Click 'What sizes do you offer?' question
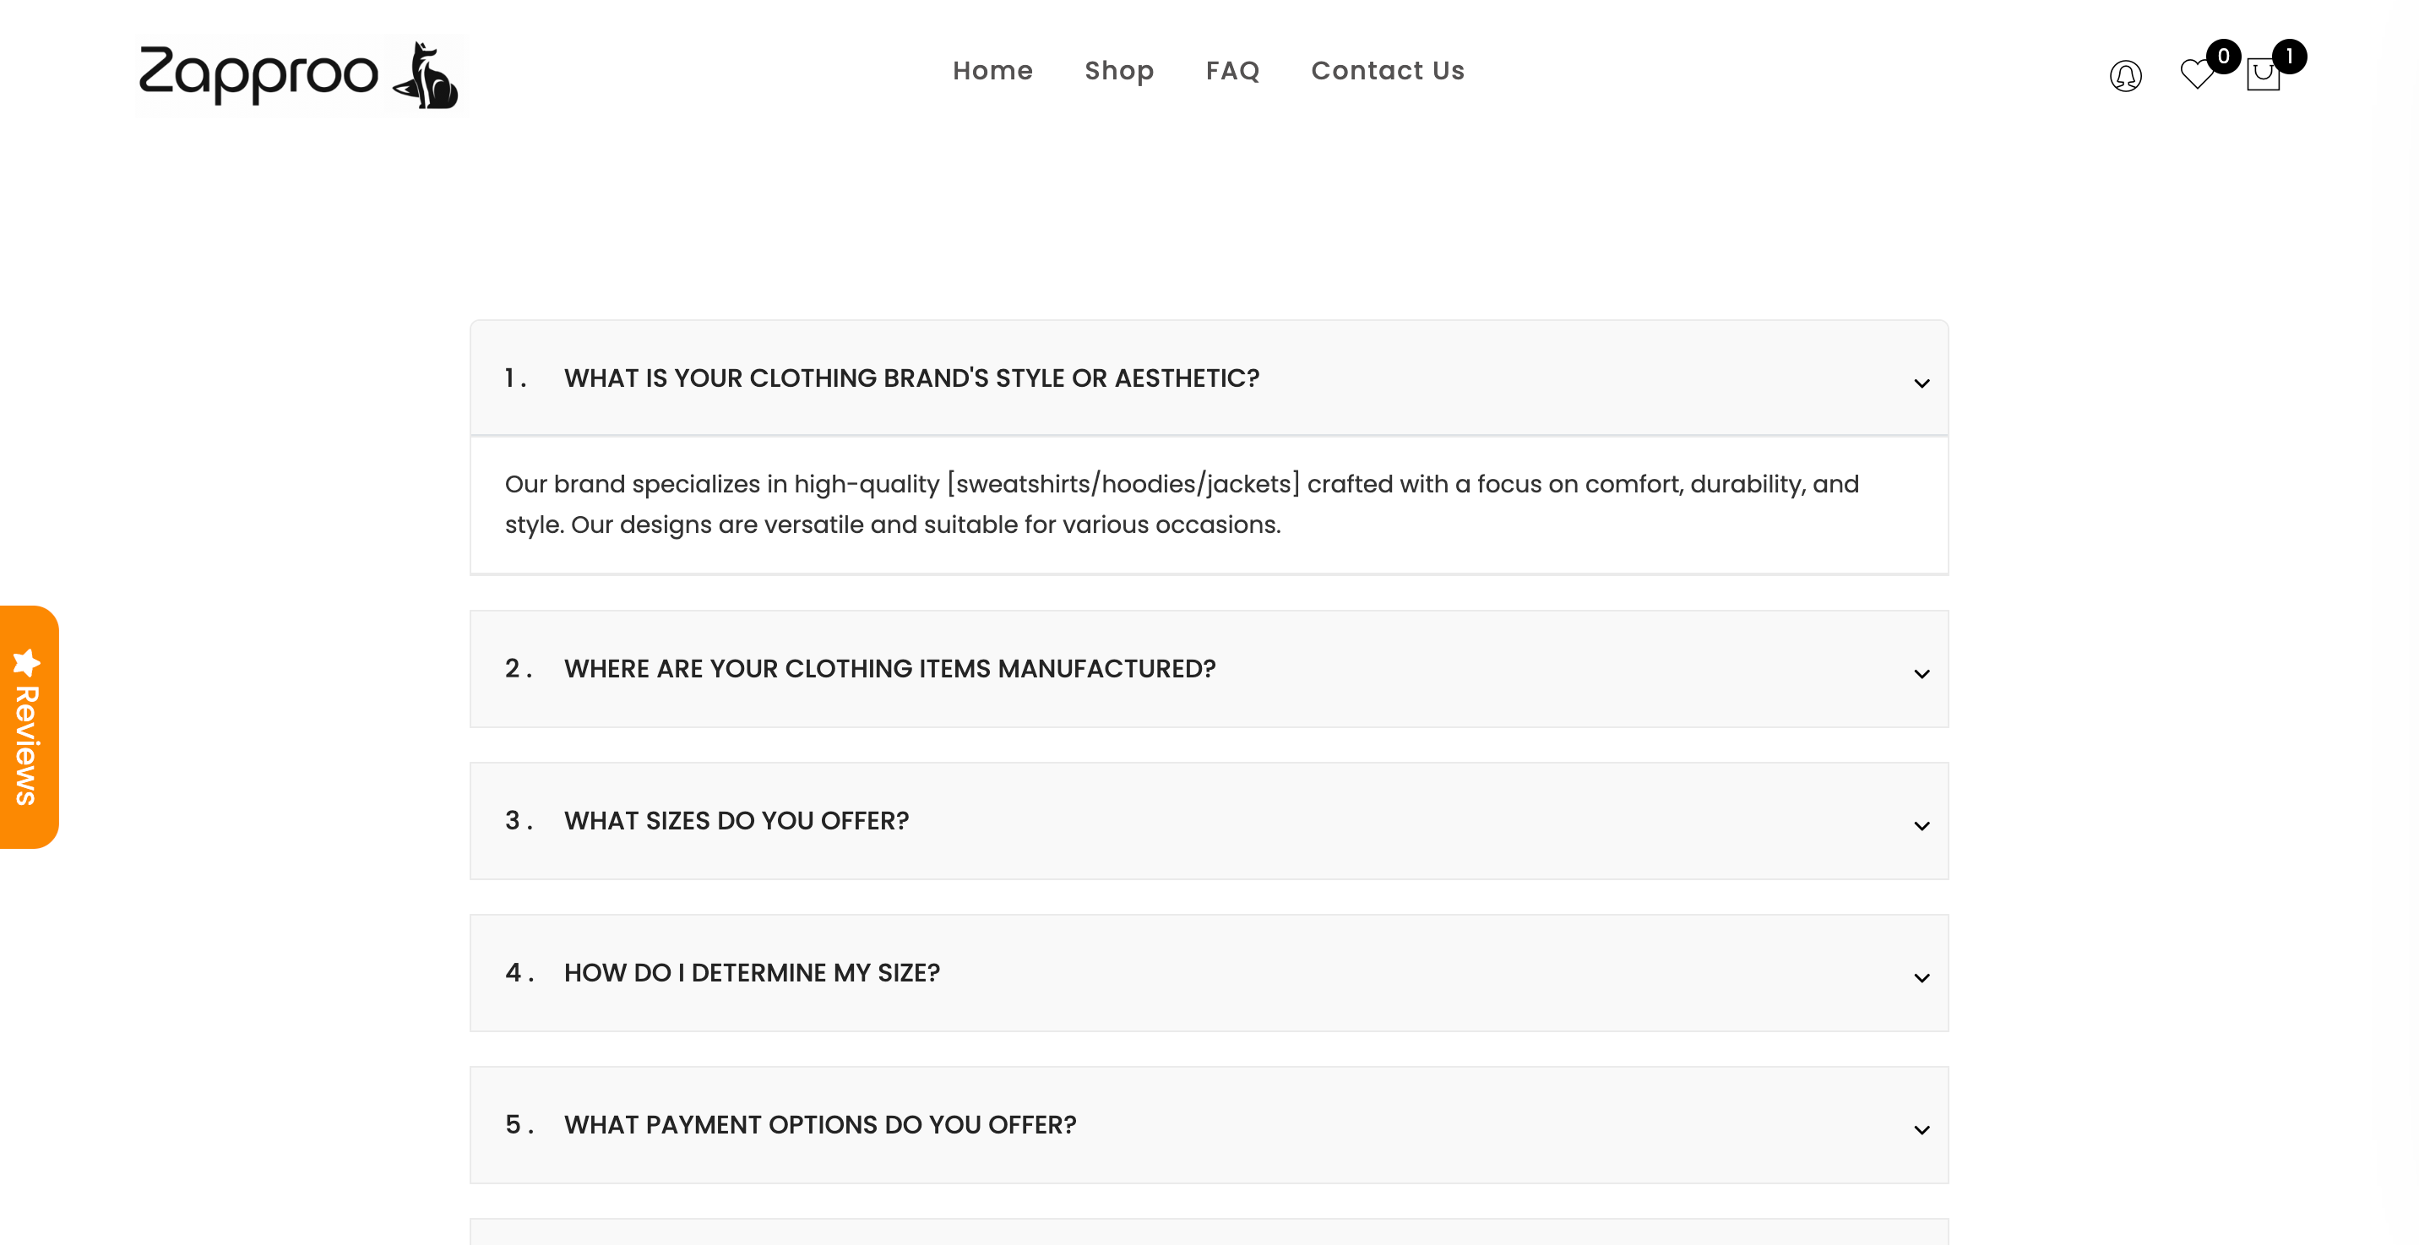2419x1245 pixels. tap(737, 821)
